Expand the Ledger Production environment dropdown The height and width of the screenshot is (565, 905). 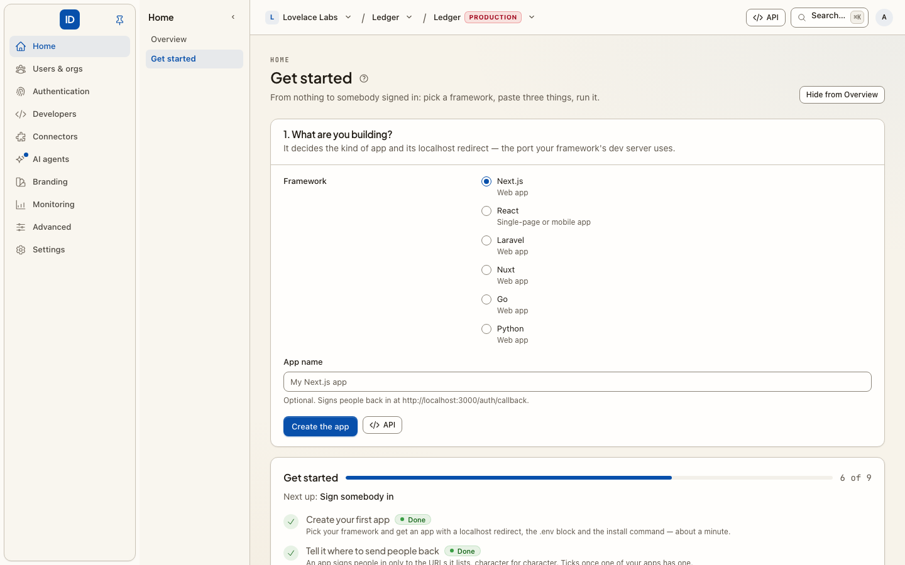[x=532, y=18]
